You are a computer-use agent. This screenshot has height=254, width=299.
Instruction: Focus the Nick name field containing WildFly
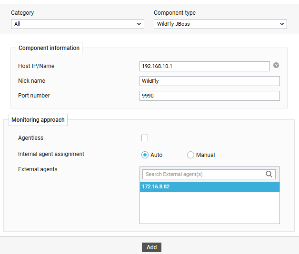(x=209, y=81)
